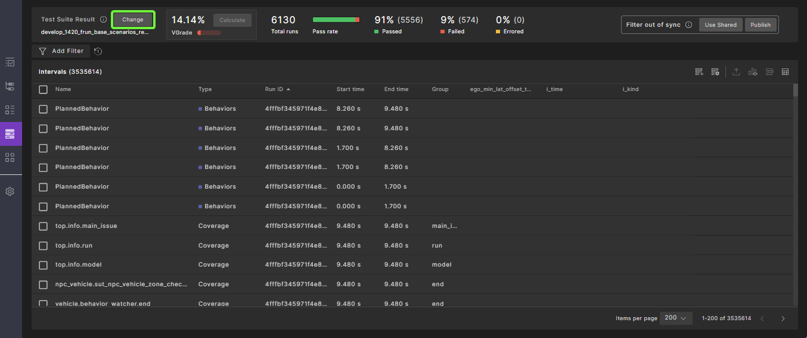Select the active Intervals icon in sidebar
This screenshot has width=807, height=338.
click(x=10, y=134)
